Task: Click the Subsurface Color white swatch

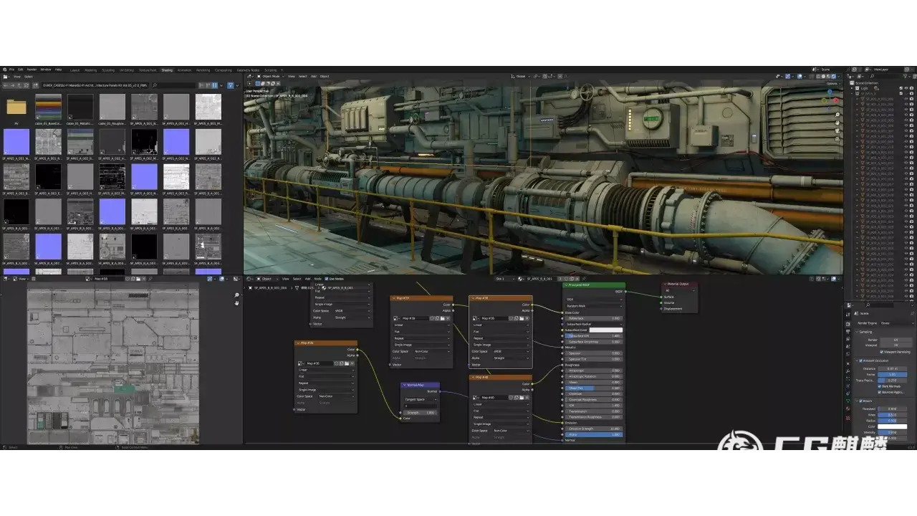Action: [x=605, y=330]
